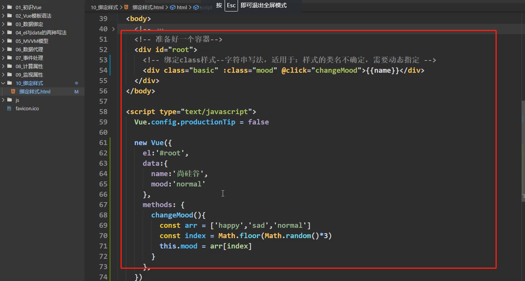525x281 pixels.
Task: Click this.mood = arr[index] on line 71
Action: [206, 246]
